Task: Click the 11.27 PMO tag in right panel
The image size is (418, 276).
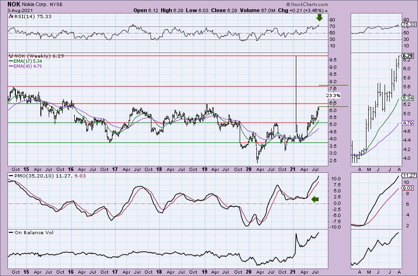Action: pos(410,176)
